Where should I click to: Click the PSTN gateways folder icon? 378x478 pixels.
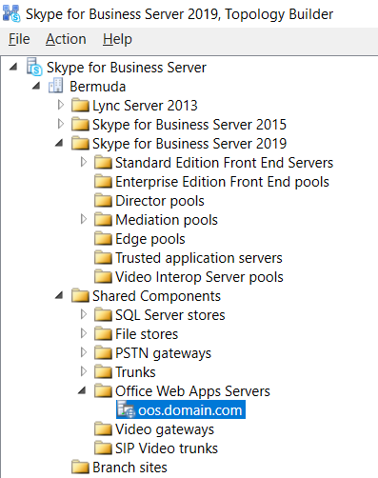[x=103, y=353]
